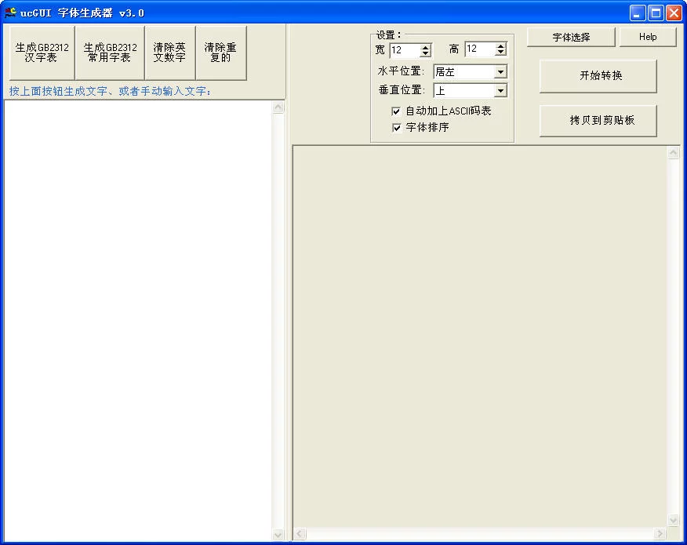687x545 pixels.
Task: Toggle 自动加上ASCII码表 checkbox
Action: click(x=397, y=111)
